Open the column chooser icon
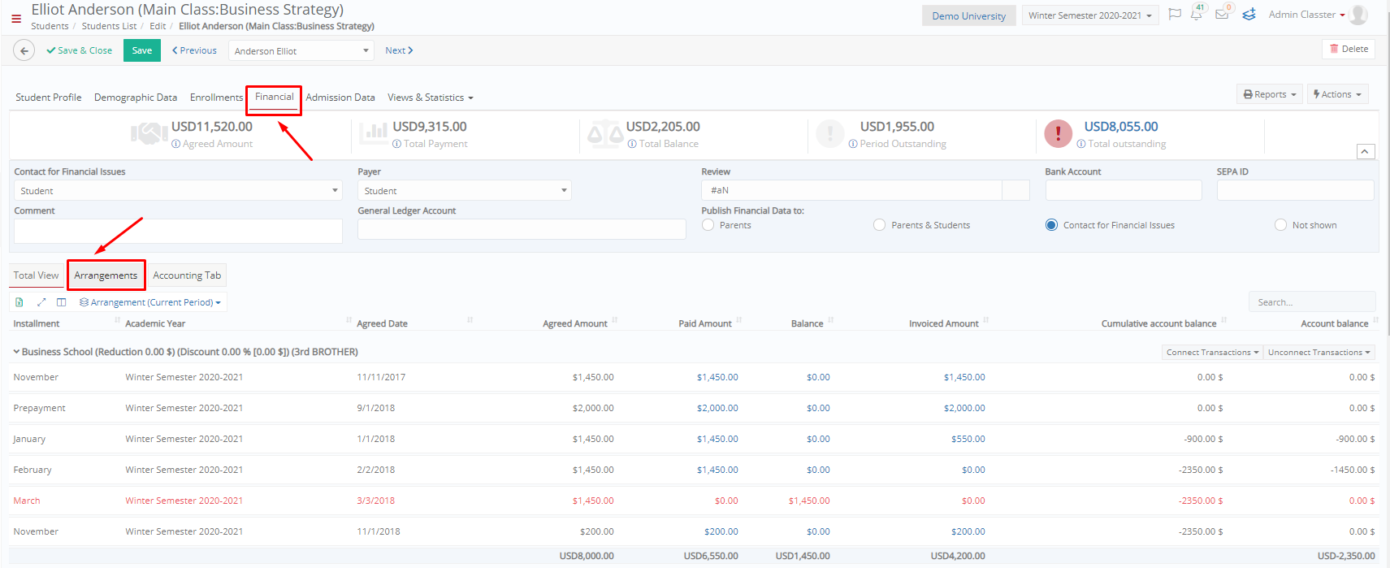 [62, 302]
